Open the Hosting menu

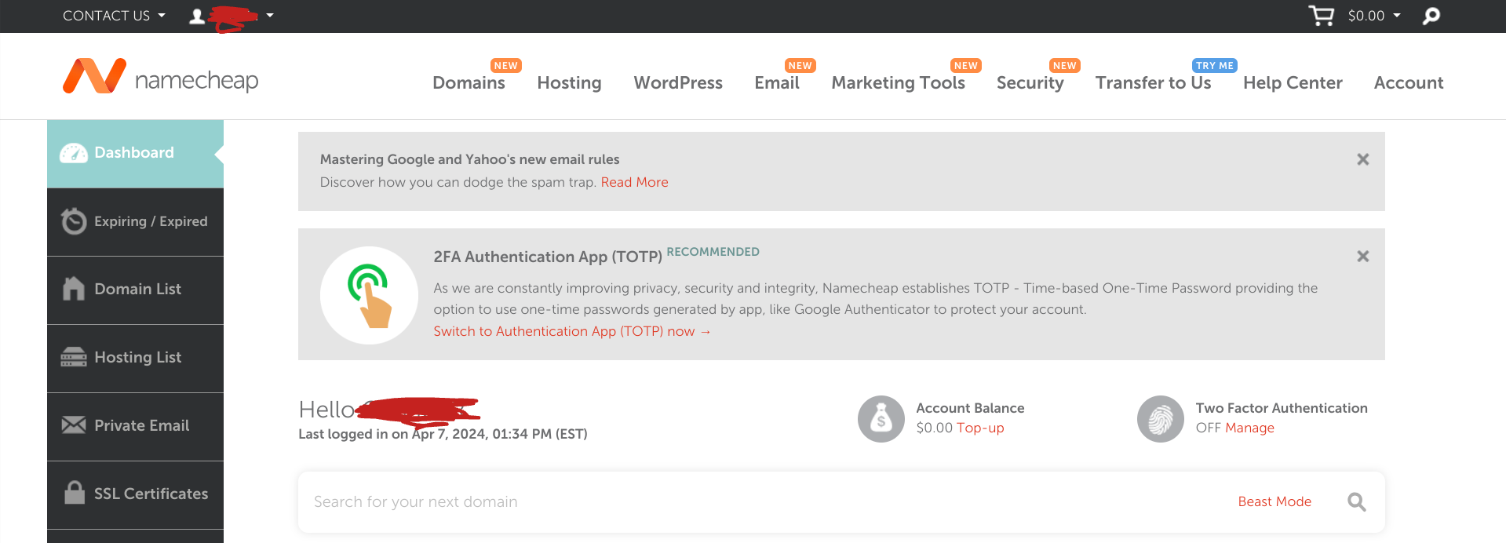click(569, 82)
